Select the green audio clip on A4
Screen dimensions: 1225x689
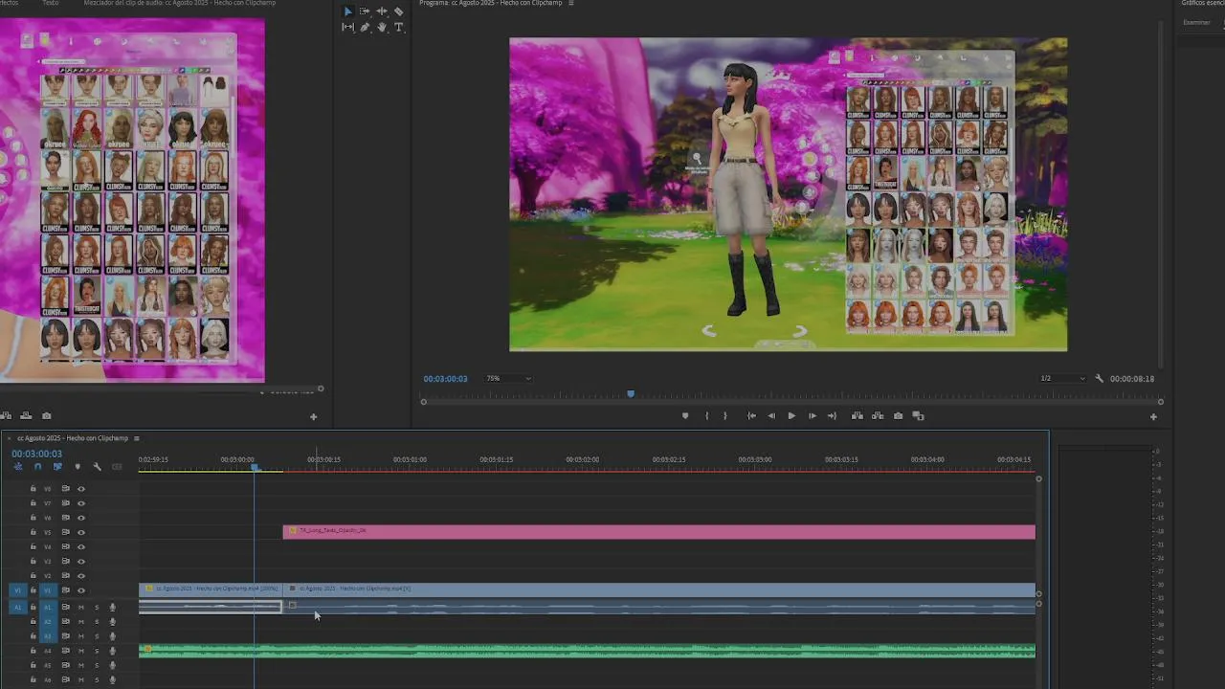587,651
